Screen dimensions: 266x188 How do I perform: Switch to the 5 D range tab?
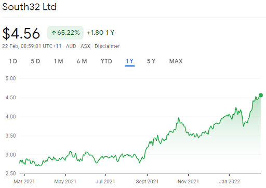coord(35,61)
